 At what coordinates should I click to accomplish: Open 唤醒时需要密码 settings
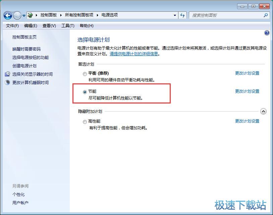click(x=26, y=49)
